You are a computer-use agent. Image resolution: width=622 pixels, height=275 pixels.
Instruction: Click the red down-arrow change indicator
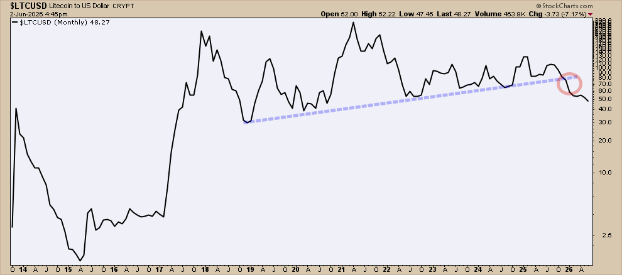pyautogui.click(x=590, y=14)
